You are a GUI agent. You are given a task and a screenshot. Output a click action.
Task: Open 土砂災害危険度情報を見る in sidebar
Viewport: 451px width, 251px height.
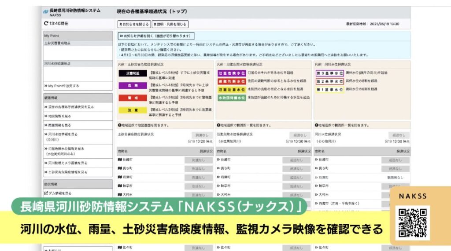coord(66,172)
